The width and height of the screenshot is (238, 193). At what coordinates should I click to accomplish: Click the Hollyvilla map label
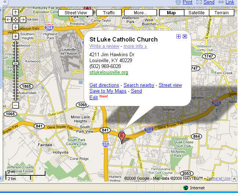[61, 152]
